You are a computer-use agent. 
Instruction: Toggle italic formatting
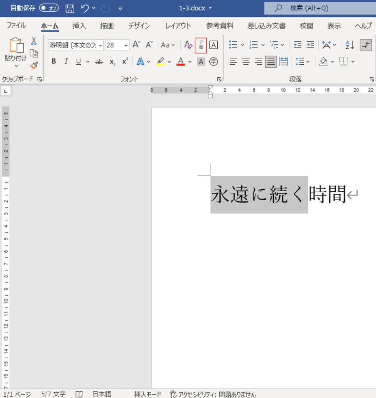click(x=66, y=61)
